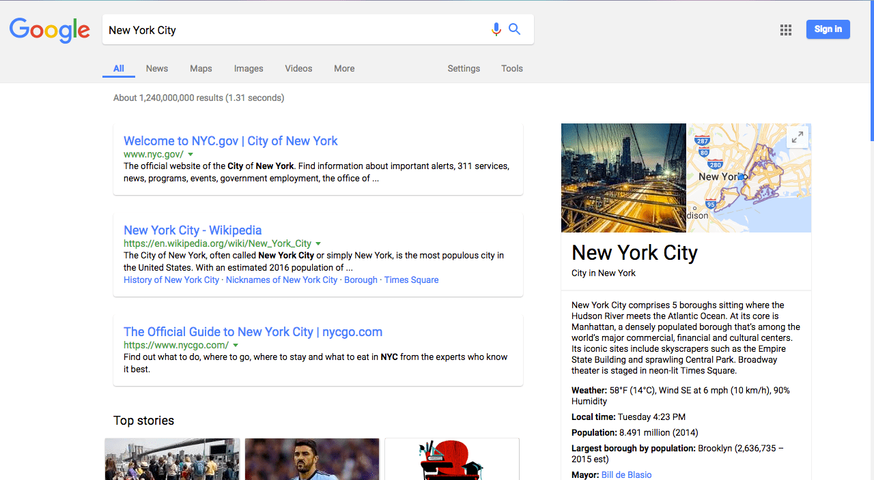Open the Tools menu
The height and width of the screenshot is (480, 874).
(512, 69)
